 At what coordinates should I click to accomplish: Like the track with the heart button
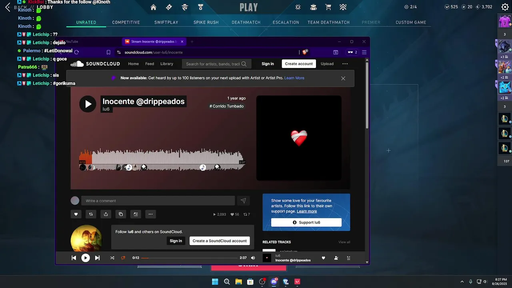76,214
